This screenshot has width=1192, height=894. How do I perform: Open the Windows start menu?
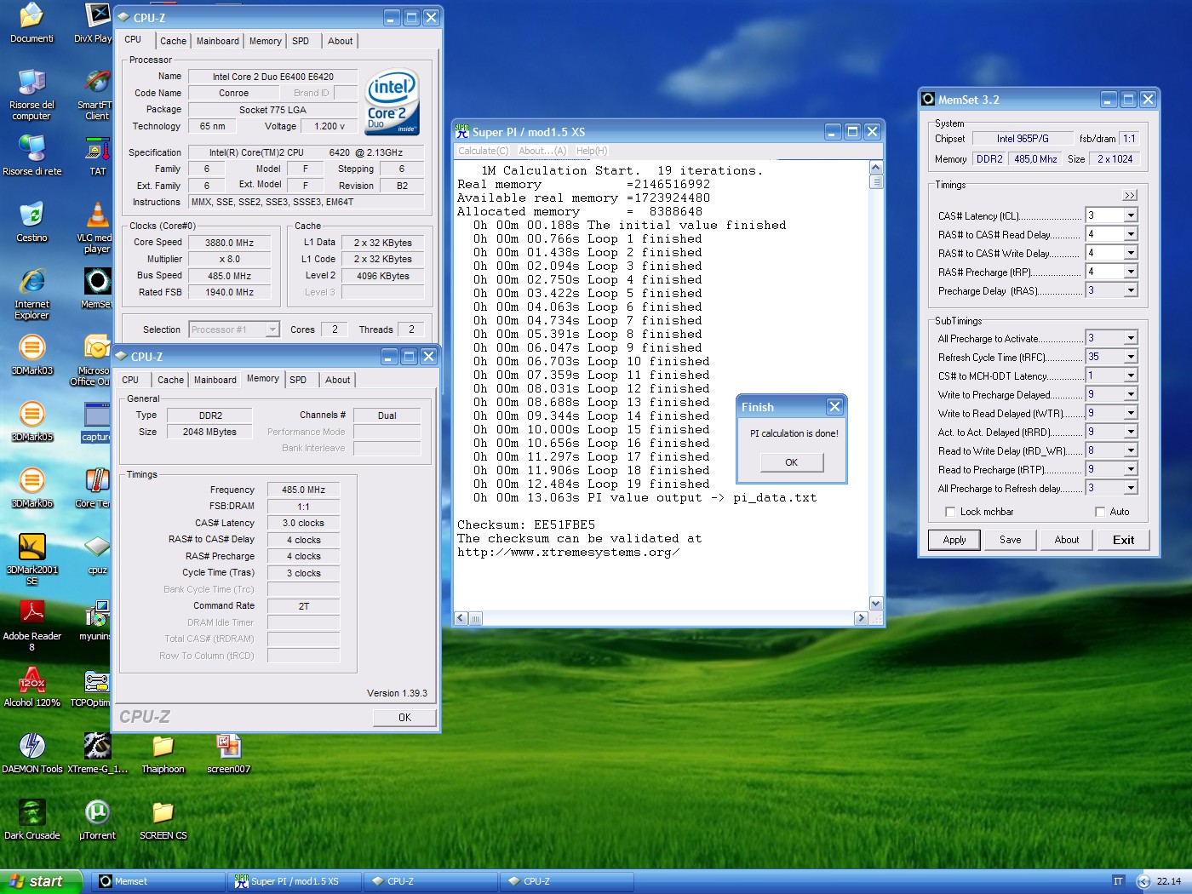tap(41, 881)
